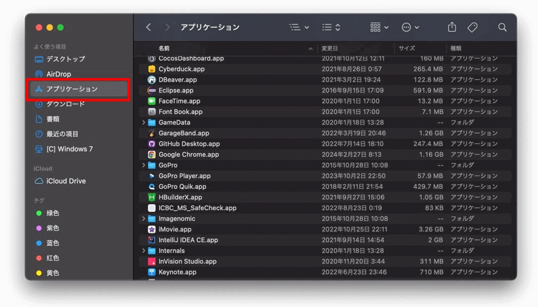Image resolution: width=538 pixels, height=307 pixels.
Task: Select the Eclipse.app file name
Action: [176, 90]
